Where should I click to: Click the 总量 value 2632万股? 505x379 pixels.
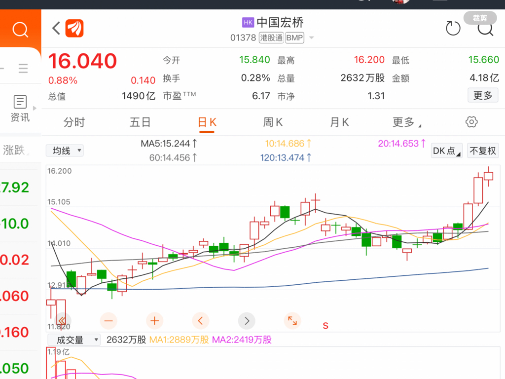(x=362, y=77)
